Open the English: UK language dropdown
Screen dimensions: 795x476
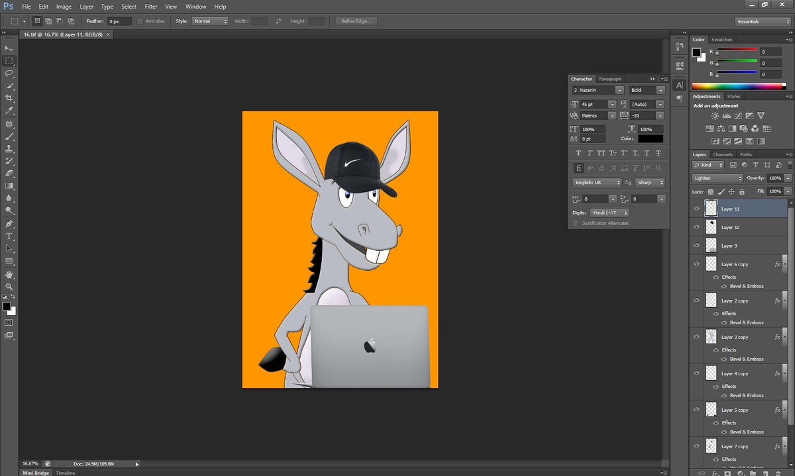click(597, 183)
